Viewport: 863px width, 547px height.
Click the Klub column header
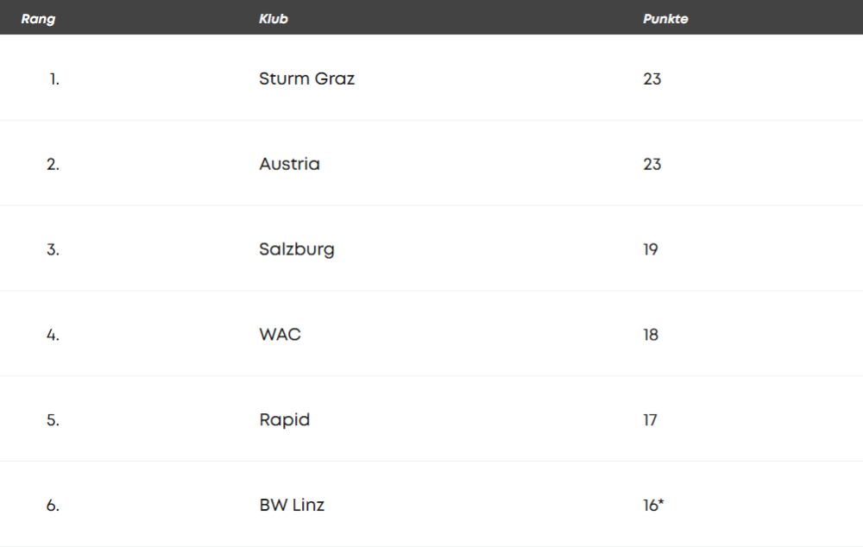(x=274, y=18)
